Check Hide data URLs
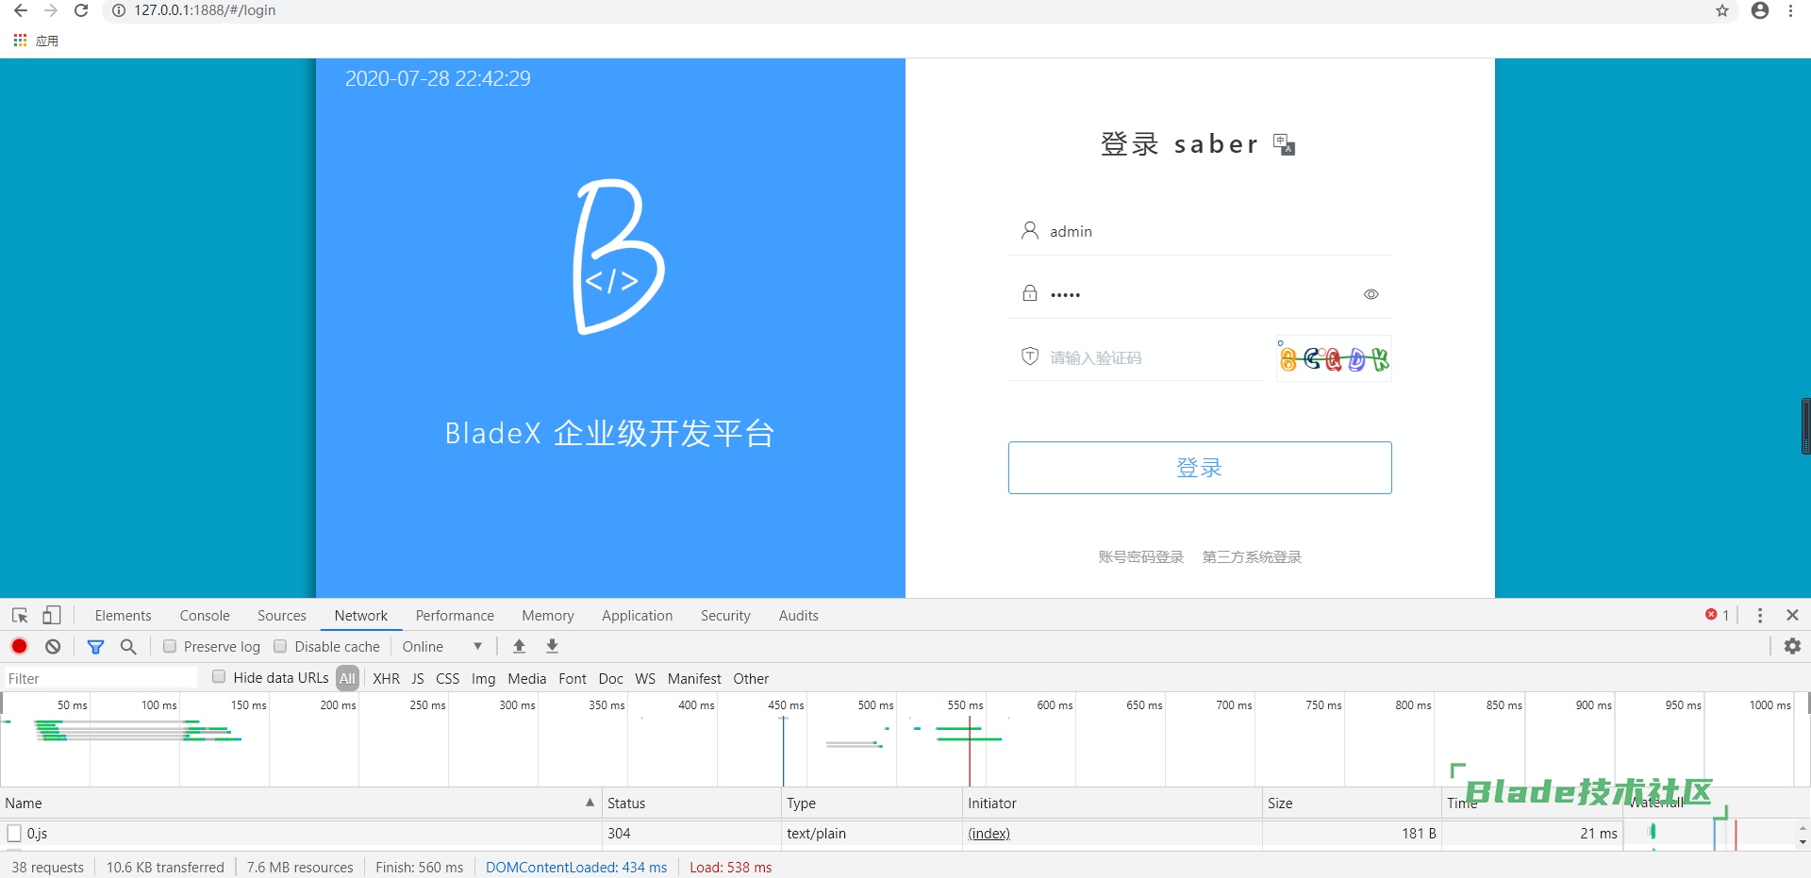The image size is (1811, 878). [x=219, y=676]
